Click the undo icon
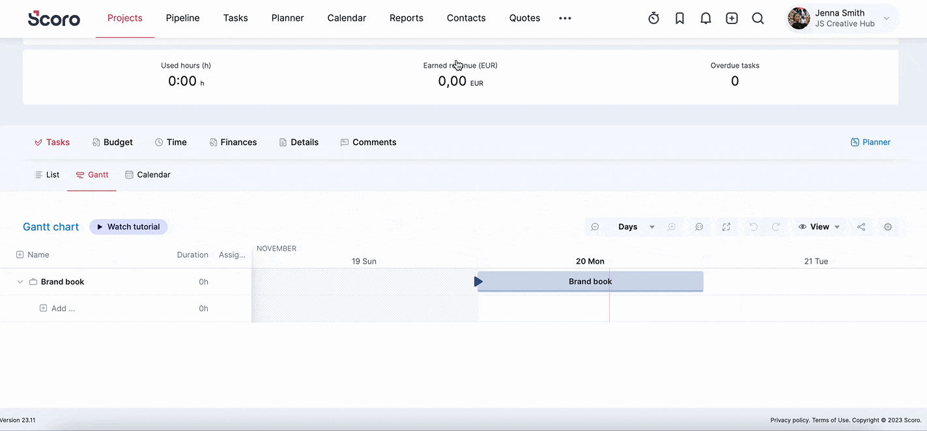 pyautogui.click(x=754, y=227)
